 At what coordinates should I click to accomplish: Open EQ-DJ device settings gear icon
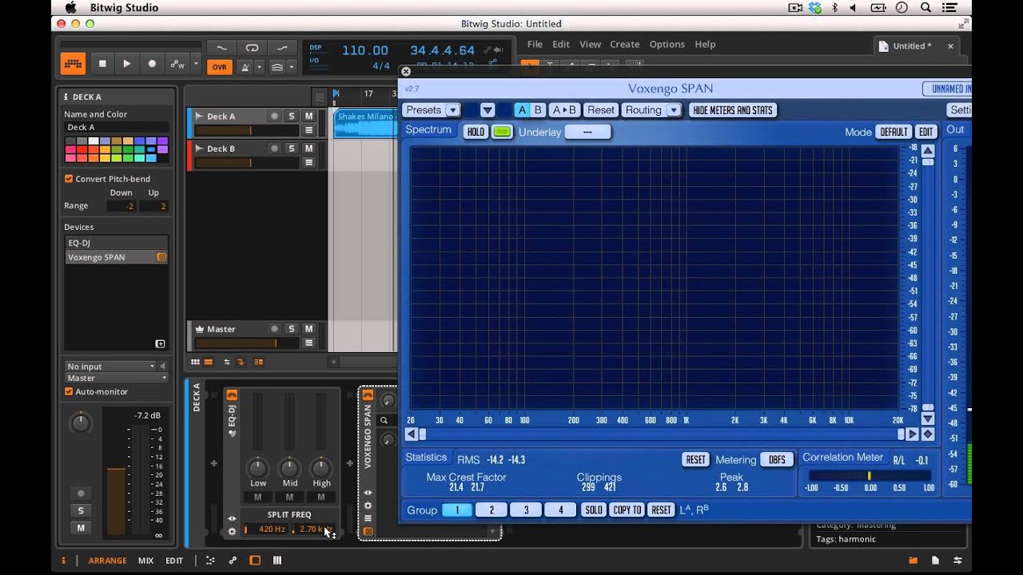point(232,531)
